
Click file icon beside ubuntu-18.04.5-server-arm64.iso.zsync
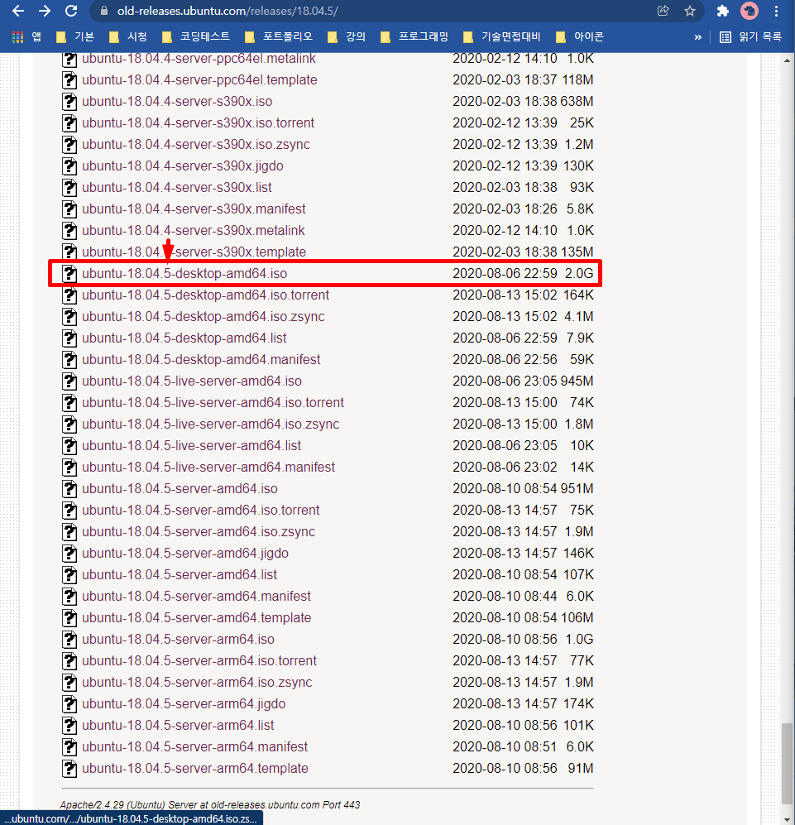coord(69,683)
